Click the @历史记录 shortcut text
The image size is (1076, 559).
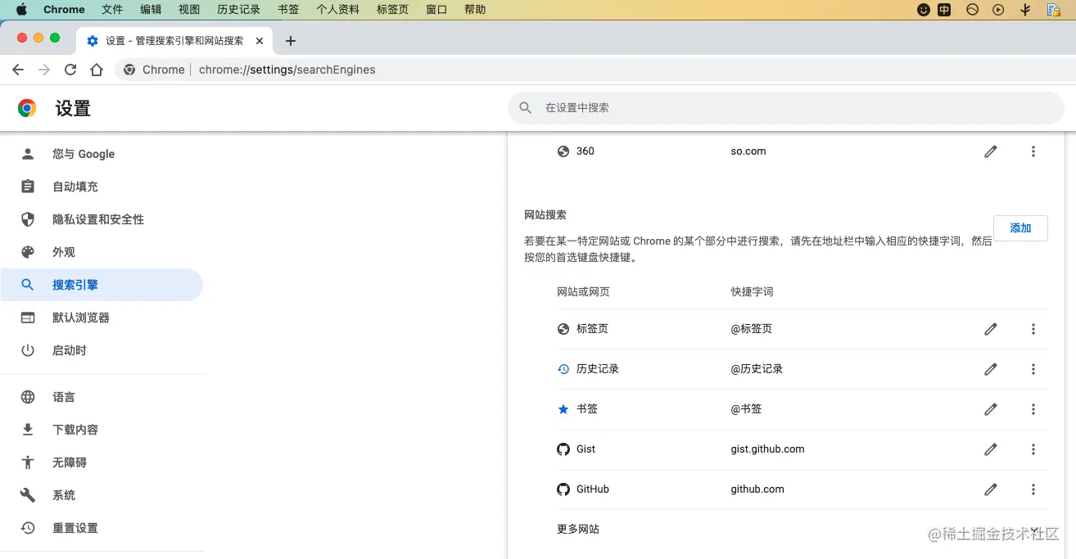[757, 369]
